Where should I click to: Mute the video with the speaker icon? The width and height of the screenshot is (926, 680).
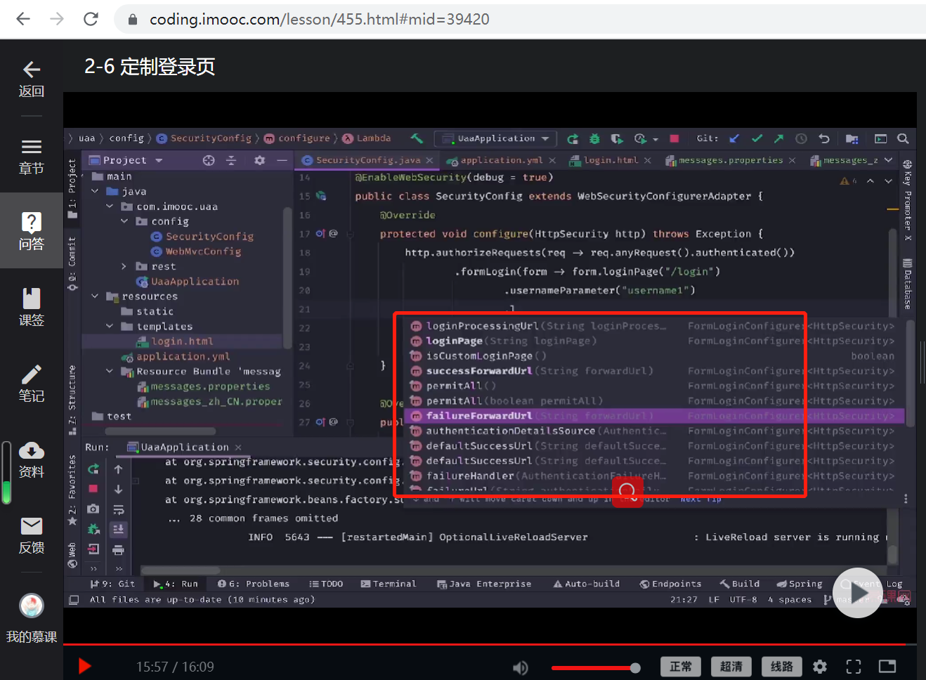(521, 667)
